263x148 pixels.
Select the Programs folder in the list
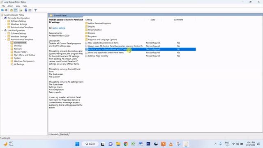point(92,36)
